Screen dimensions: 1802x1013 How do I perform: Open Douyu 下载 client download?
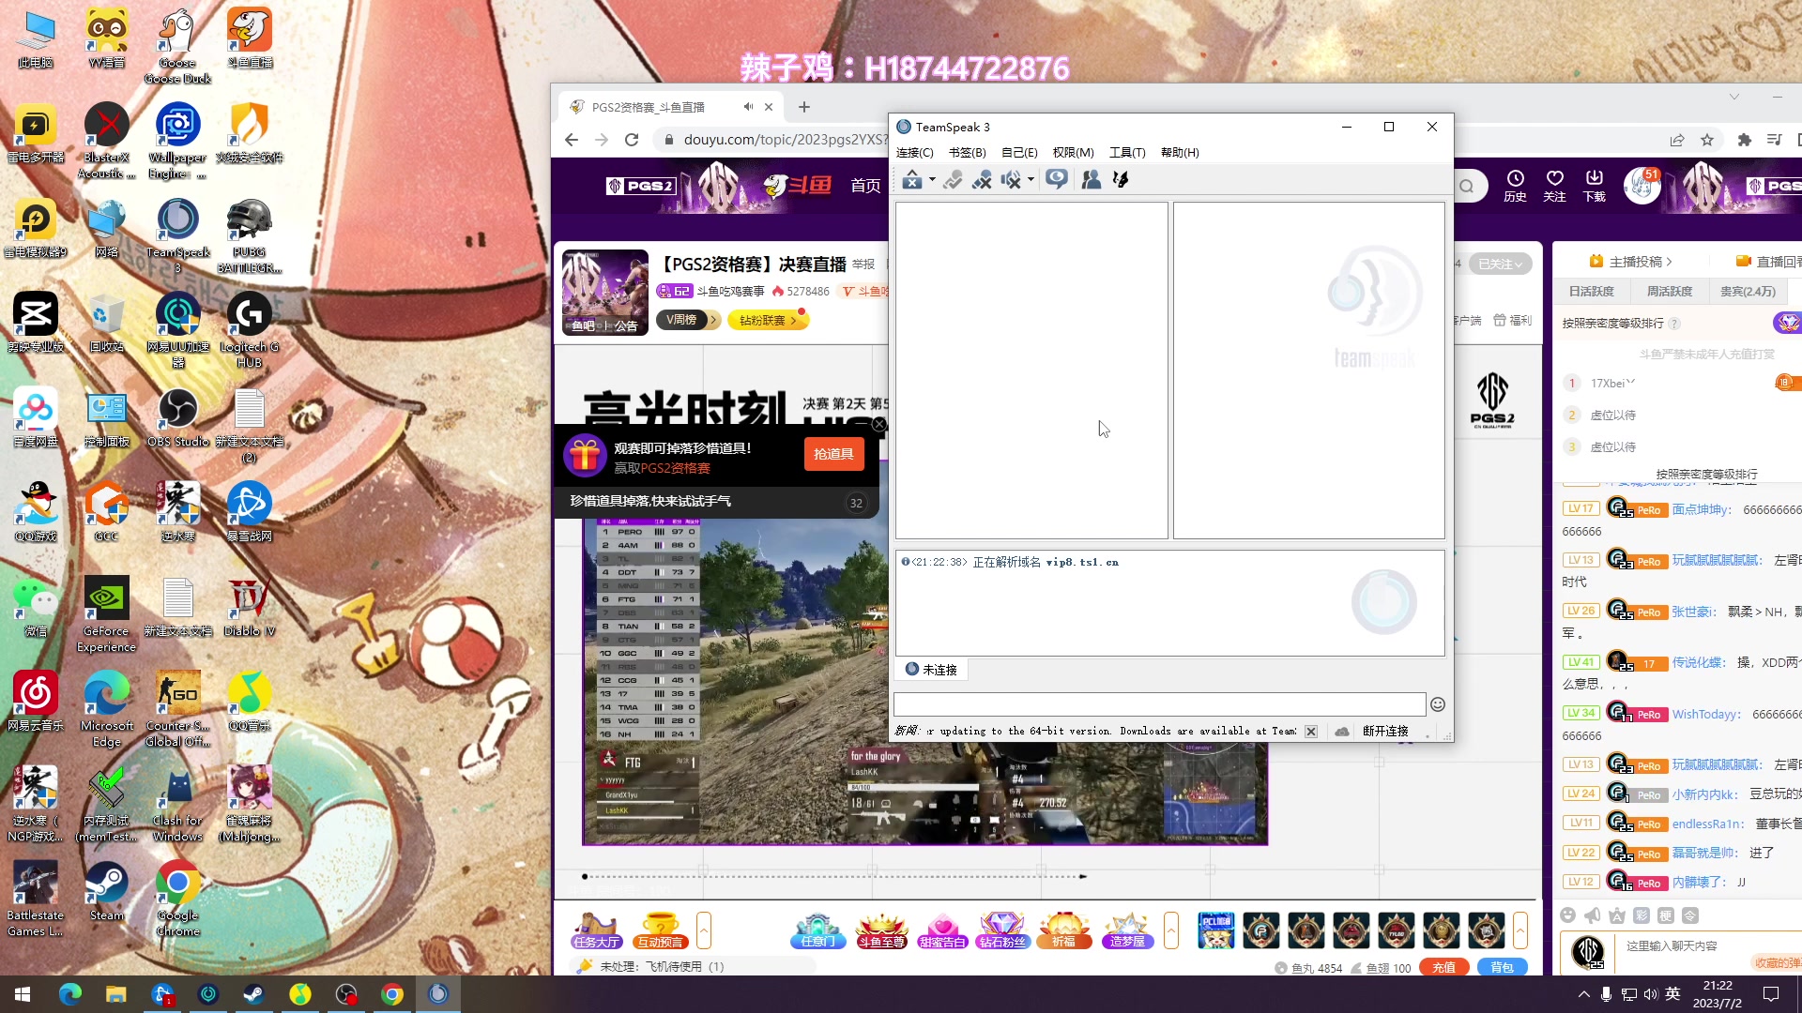click(x=1594, y=186)
